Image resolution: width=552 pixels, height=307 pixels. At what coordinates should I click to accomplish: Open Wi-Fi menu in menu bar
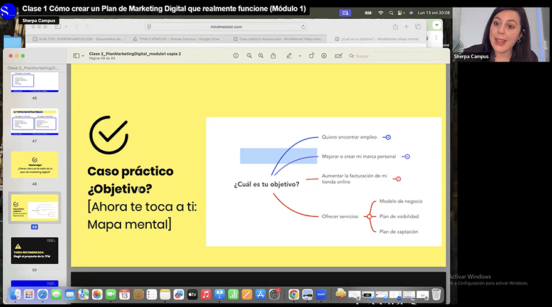381,13
